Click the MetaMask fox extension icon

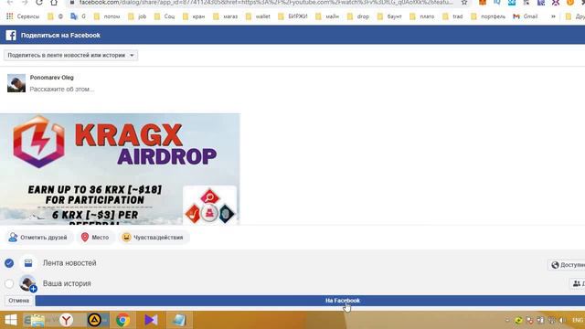coord(483,2)
